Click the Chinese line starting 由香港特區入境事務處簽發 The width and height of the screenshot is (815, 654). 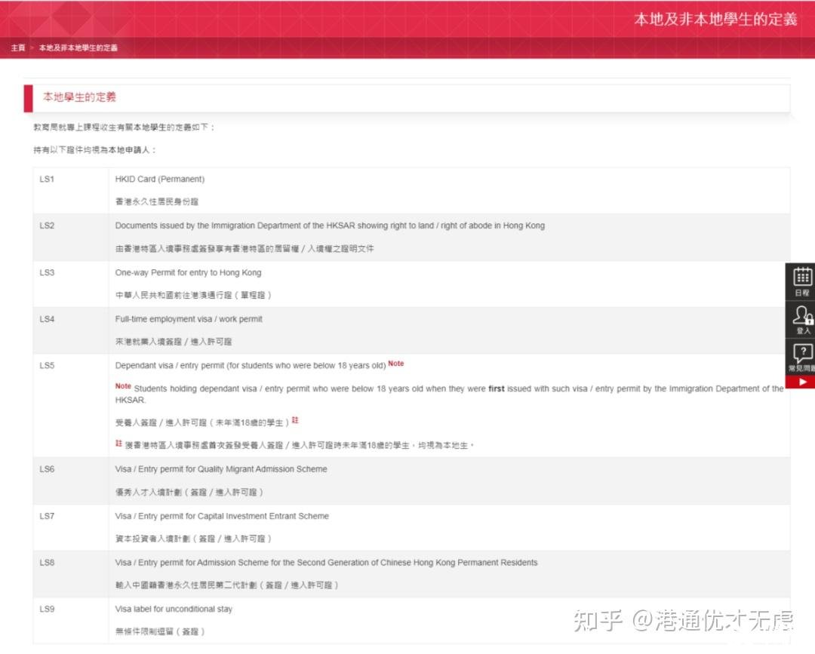tap(244, 249)
